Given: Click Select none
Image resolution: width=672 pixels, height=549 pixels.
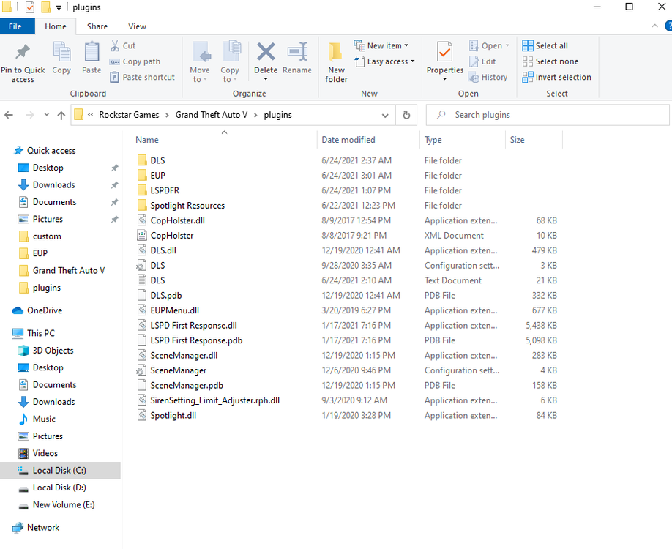Looking at the screenshot, I should [x=550, y=61].
